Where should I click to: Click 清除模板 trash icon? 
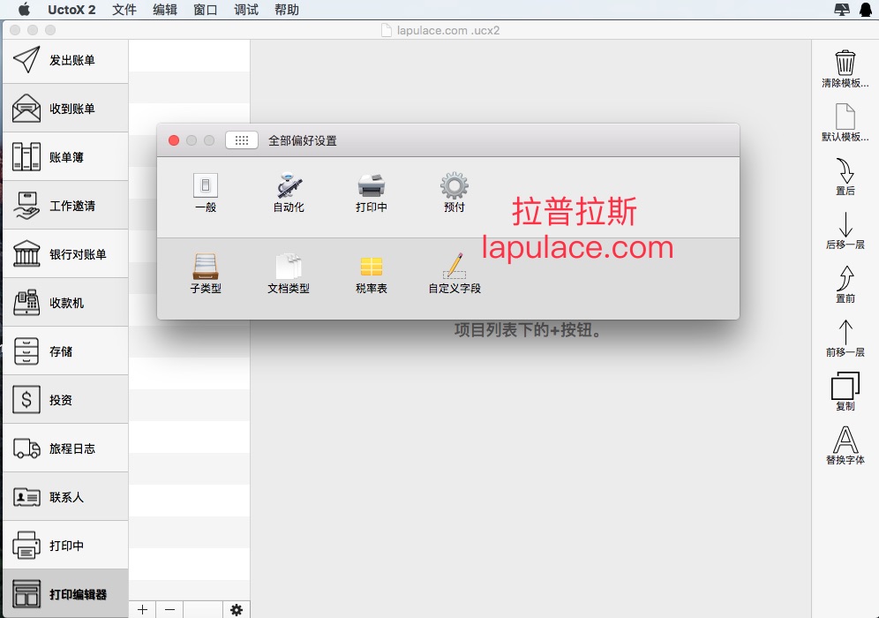pyautogui.click(x=845, y=63)
